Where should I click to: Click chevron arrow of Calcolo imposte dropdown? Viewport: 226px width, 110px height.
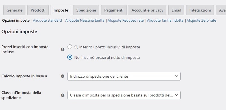click(177, 76)
